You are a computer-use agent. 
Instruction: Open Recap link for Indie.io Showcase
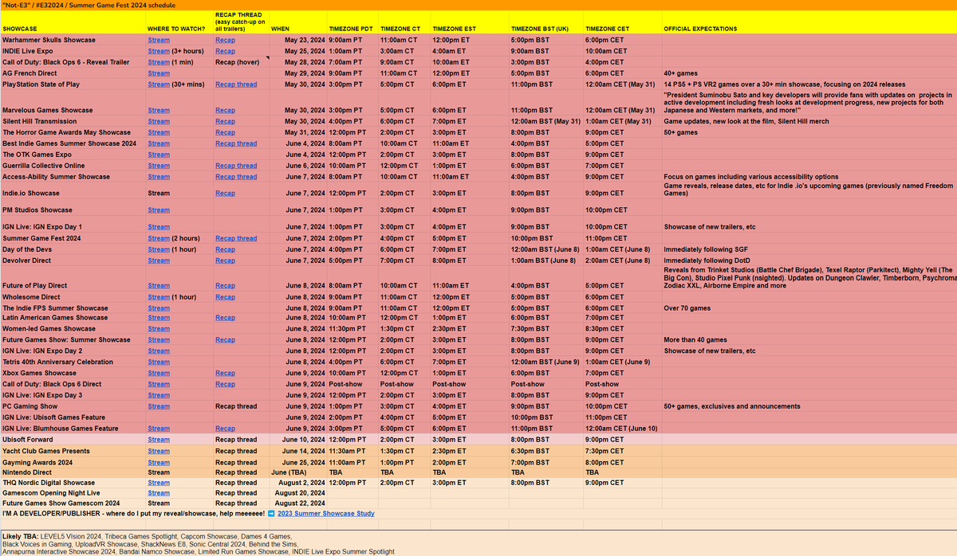tap(225, 193)
